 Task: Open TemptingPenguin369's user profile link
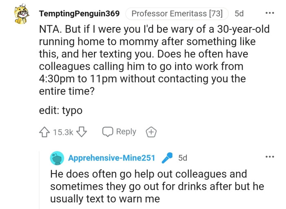pos(79,13)
